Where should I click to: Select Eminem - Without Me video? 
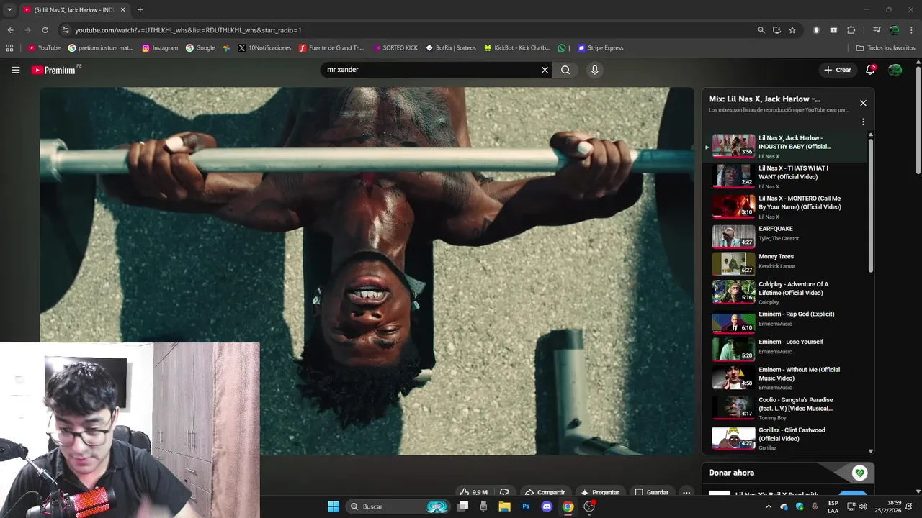tap(785, 378)
